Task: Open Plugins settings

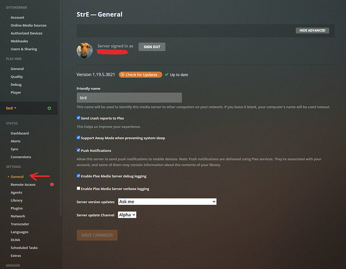Action: click(x=17, y=208)
